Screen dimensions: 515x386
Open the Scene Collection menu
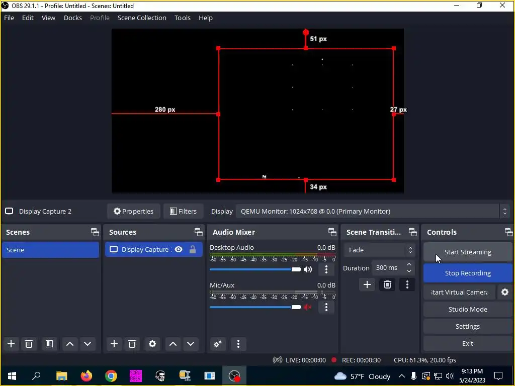[142, 18]
